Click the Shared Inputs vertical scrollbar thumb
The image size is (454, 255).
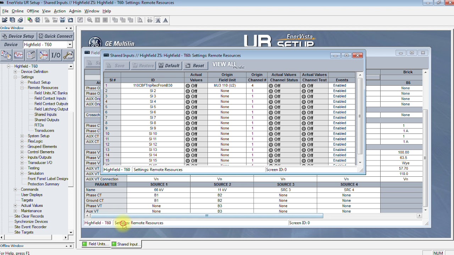click(360, 116)
